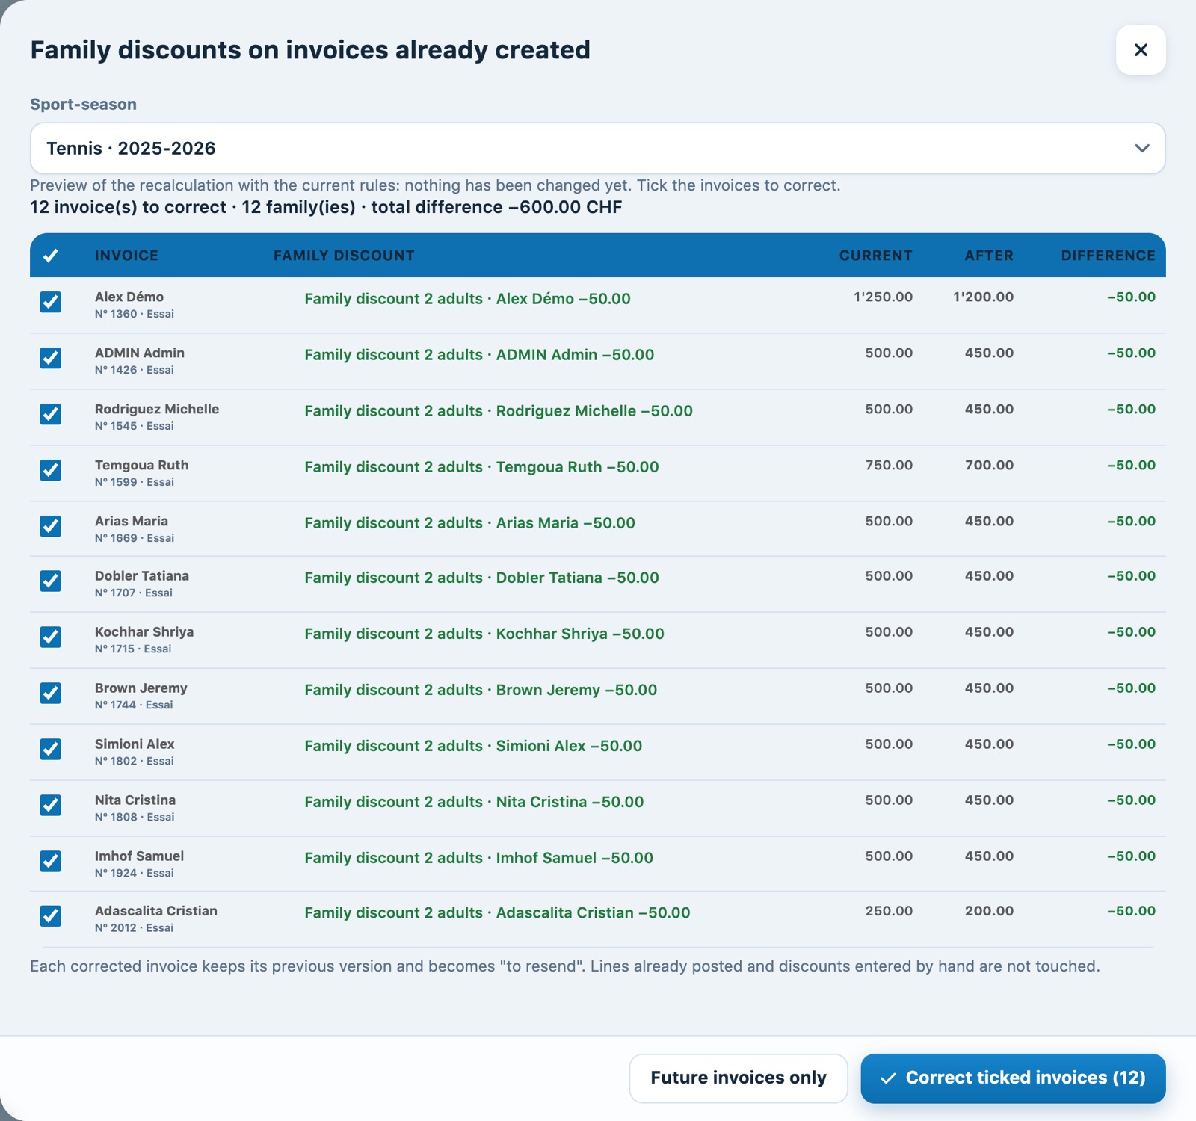Screen dimensions: 1196x1121
Task: Click after amount 200.00
Action: coord(989,911)
